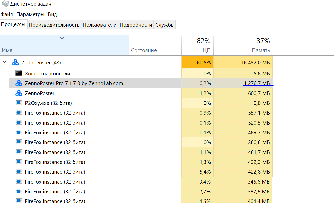Open the Параметры menu
Viewport: 334px width, 203px height.
(31, 14)
